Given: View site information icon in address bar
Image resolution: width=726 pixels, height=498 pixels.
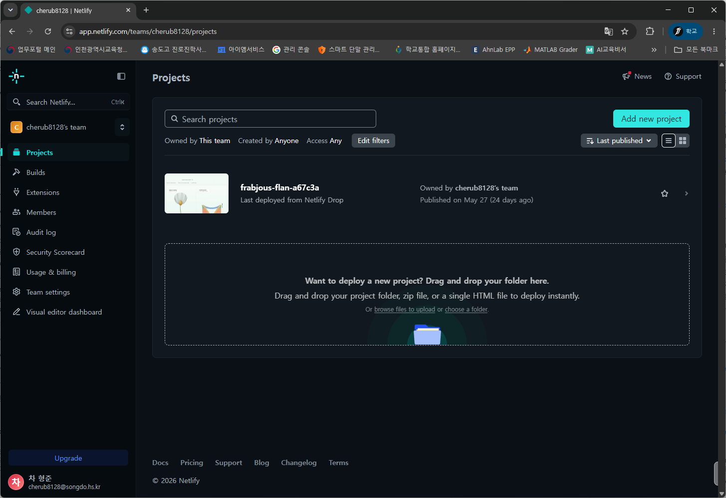Looking at the screenshot, I should click(x=70, y=31).
